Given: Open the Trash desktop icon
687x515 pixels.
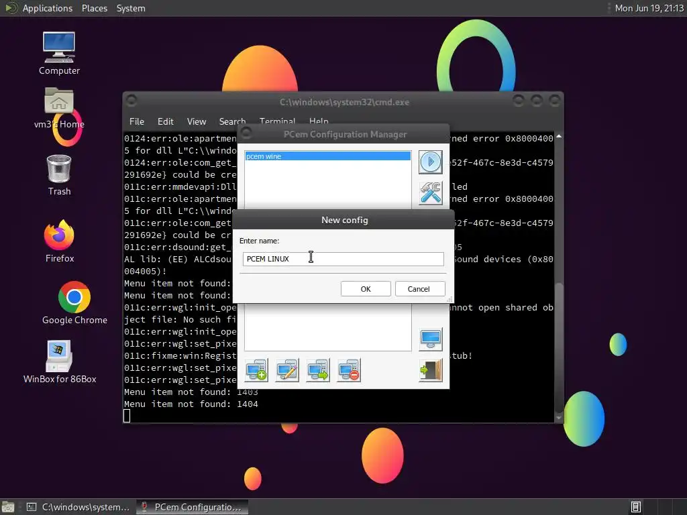Looking at the screenshot, I should click(59, 175).
